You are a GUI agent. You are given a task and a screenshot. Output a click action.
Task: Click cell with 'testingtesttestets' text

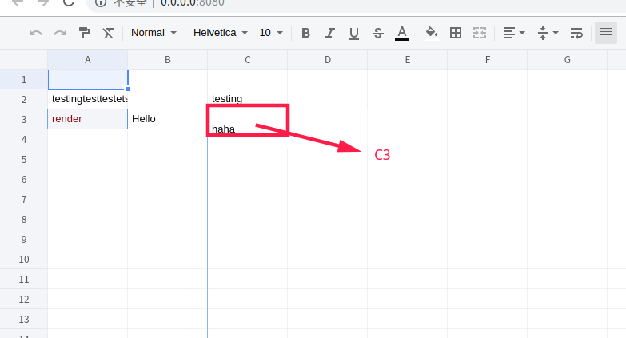(88, 99)
